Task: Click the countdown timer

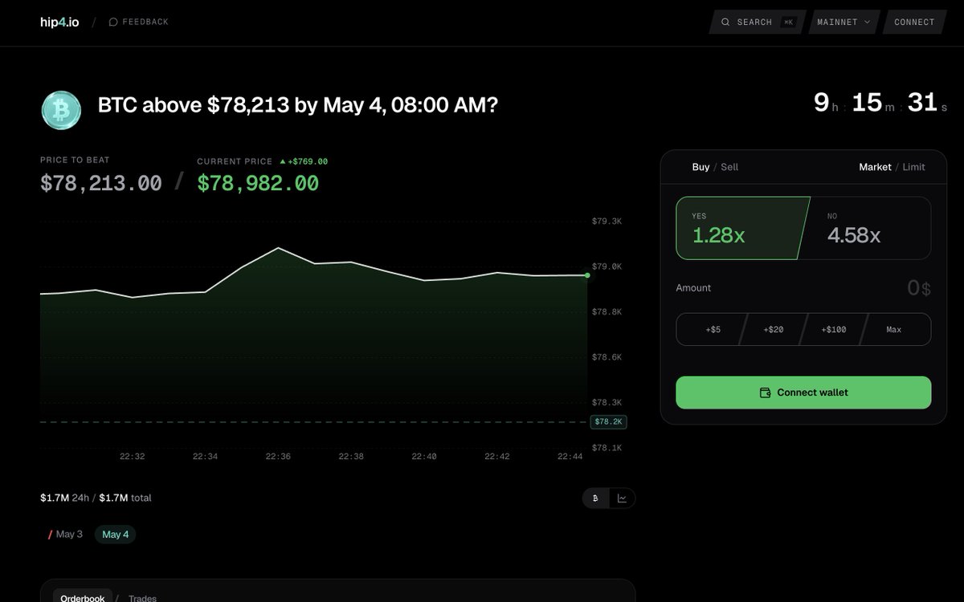Action: pyautogui.click(x=880, y=103)
